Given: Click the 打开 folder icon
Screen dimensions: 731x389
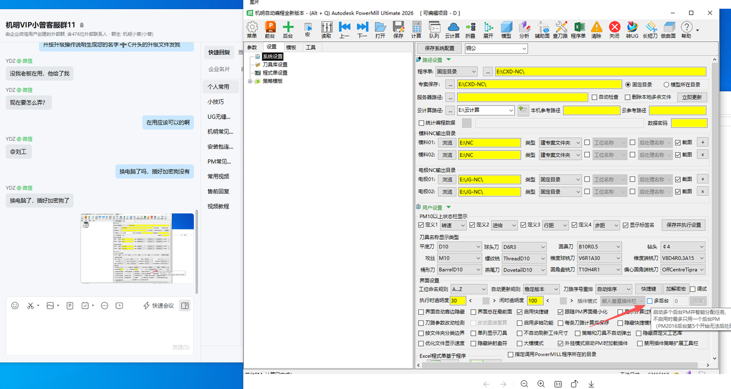Looking at the screenshot, I should coord(380,30).
